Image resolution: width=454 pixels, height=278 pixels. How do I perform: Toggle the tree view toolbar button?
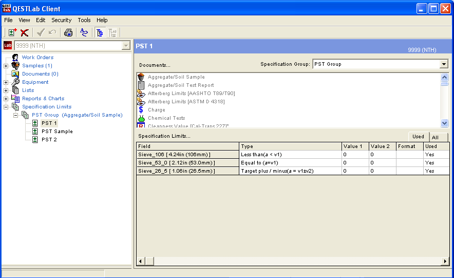(100, 32)
